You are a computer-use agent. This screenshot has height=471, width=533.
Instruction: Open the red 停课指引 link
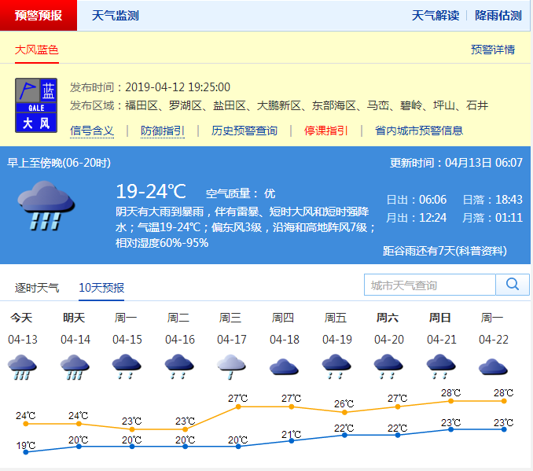point(326,131)
